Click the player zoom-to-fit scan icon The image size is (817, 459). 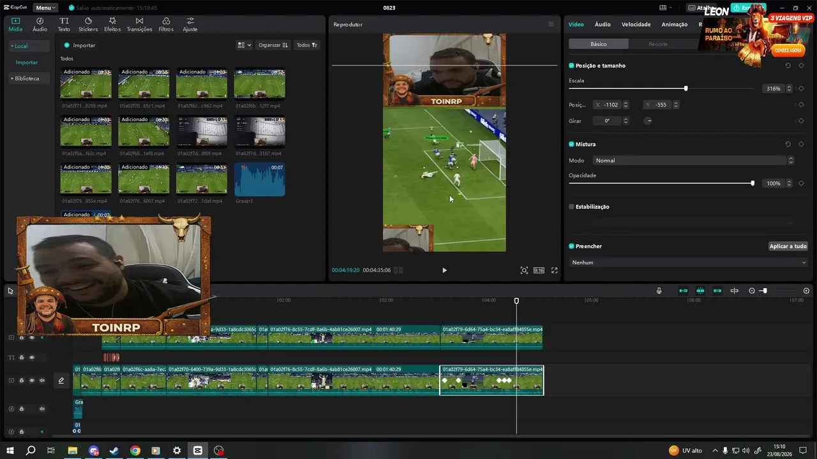tap(524, 270)
